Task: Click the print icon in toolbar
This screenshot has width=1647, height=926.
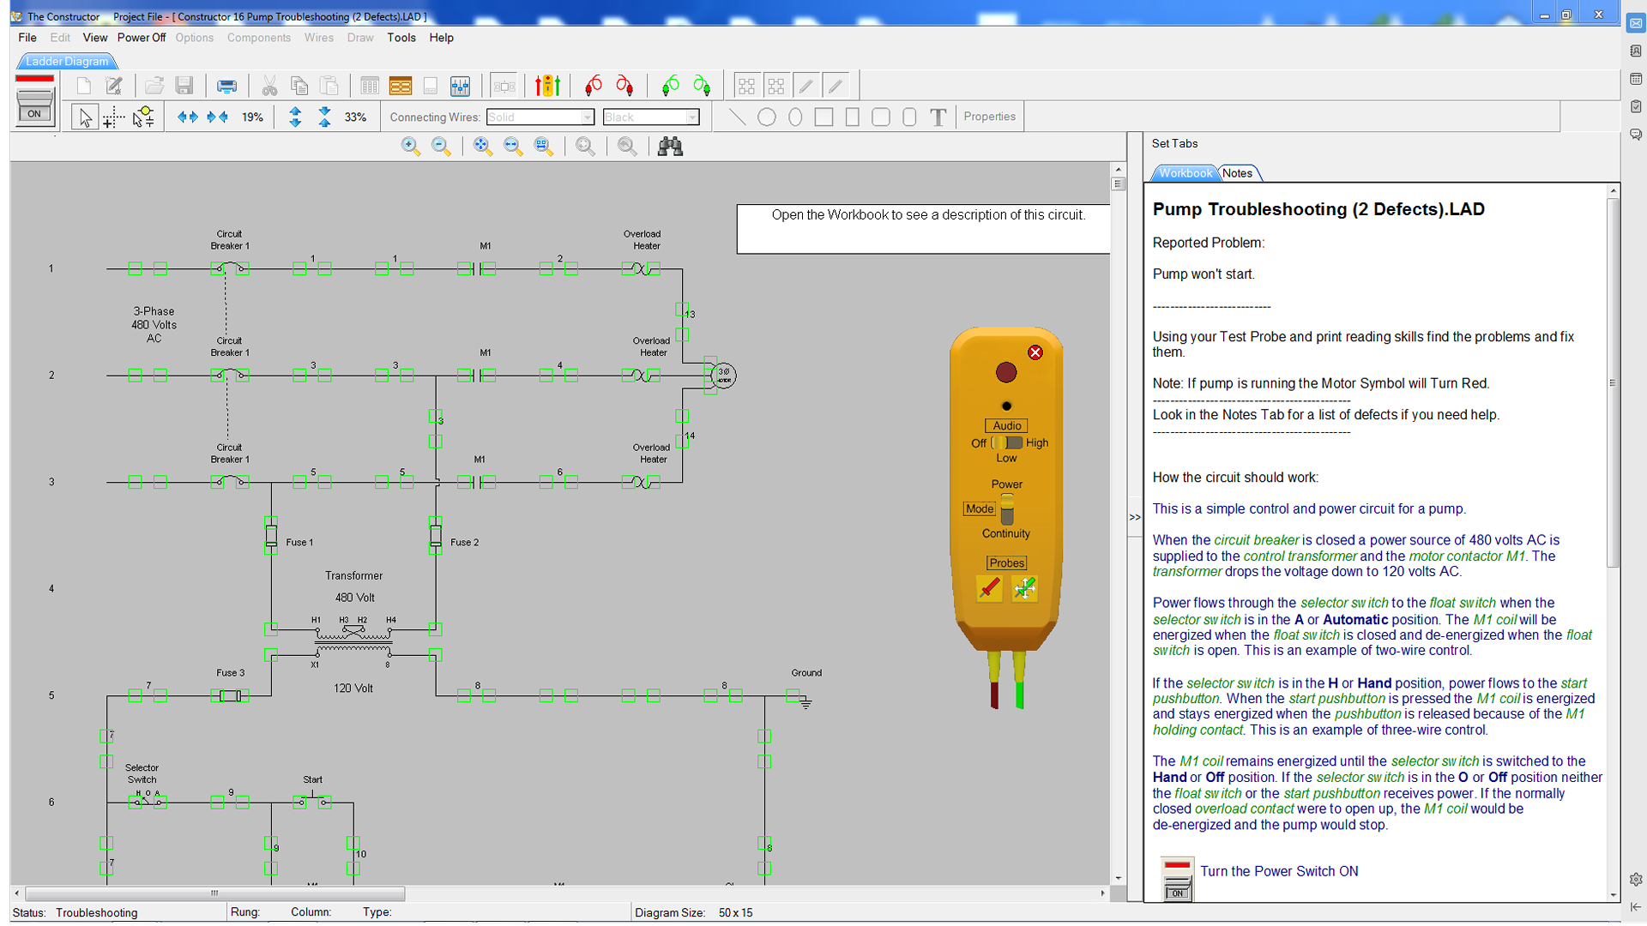Action: (226, 86)
